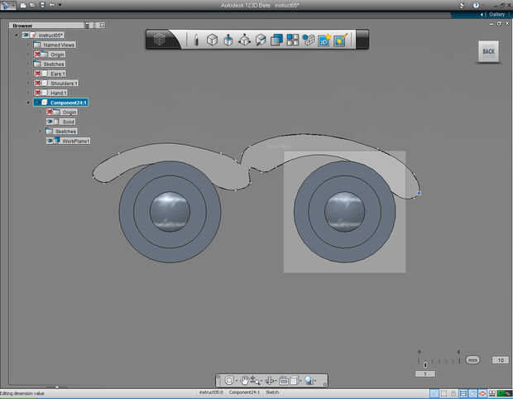Toggle visibility of Solid under Component24:1
The height and width of the screenshot is (399, 513).
pos(50,122)
